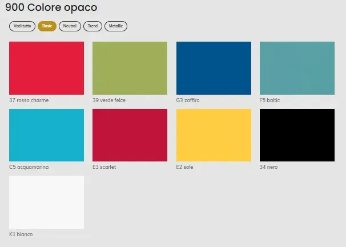Viewport: 346px width, 247px height.
Task: Switch to the Neutral color filter
Action: [70, 26]
